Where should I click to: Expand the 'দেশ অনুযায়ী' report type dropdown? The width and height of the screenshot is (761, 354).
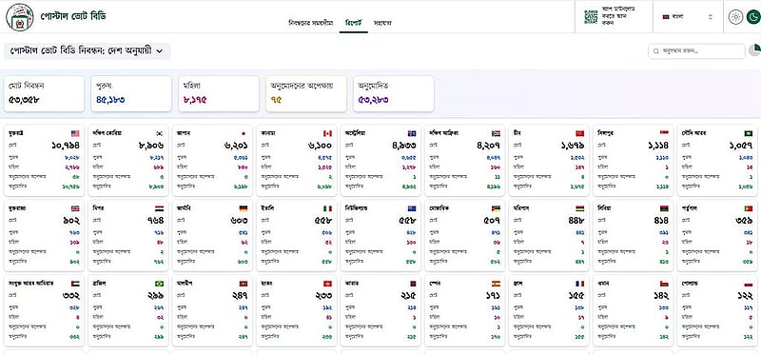click(88, 51)
